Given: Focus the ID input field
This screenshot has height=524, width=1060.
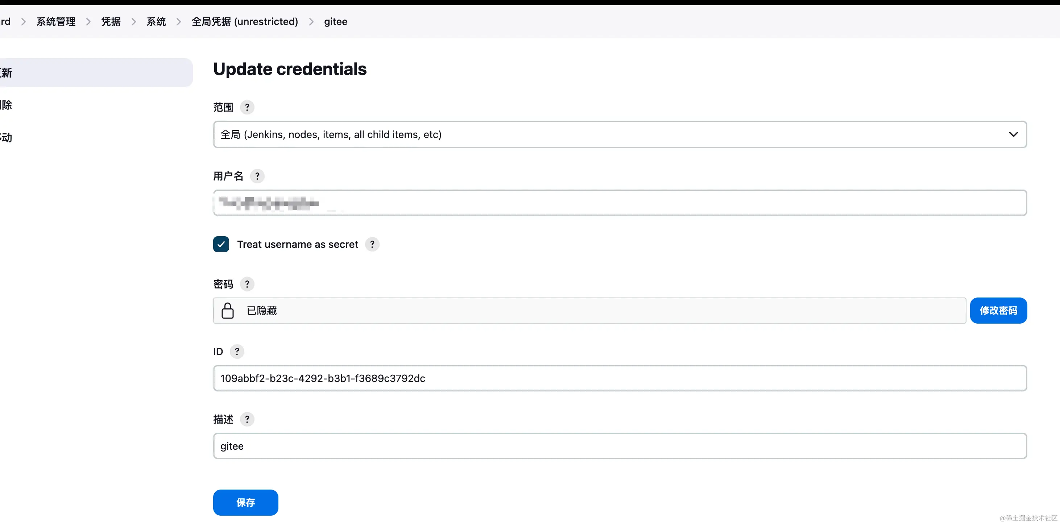Looking at the screenshot, I should [620, 378].
